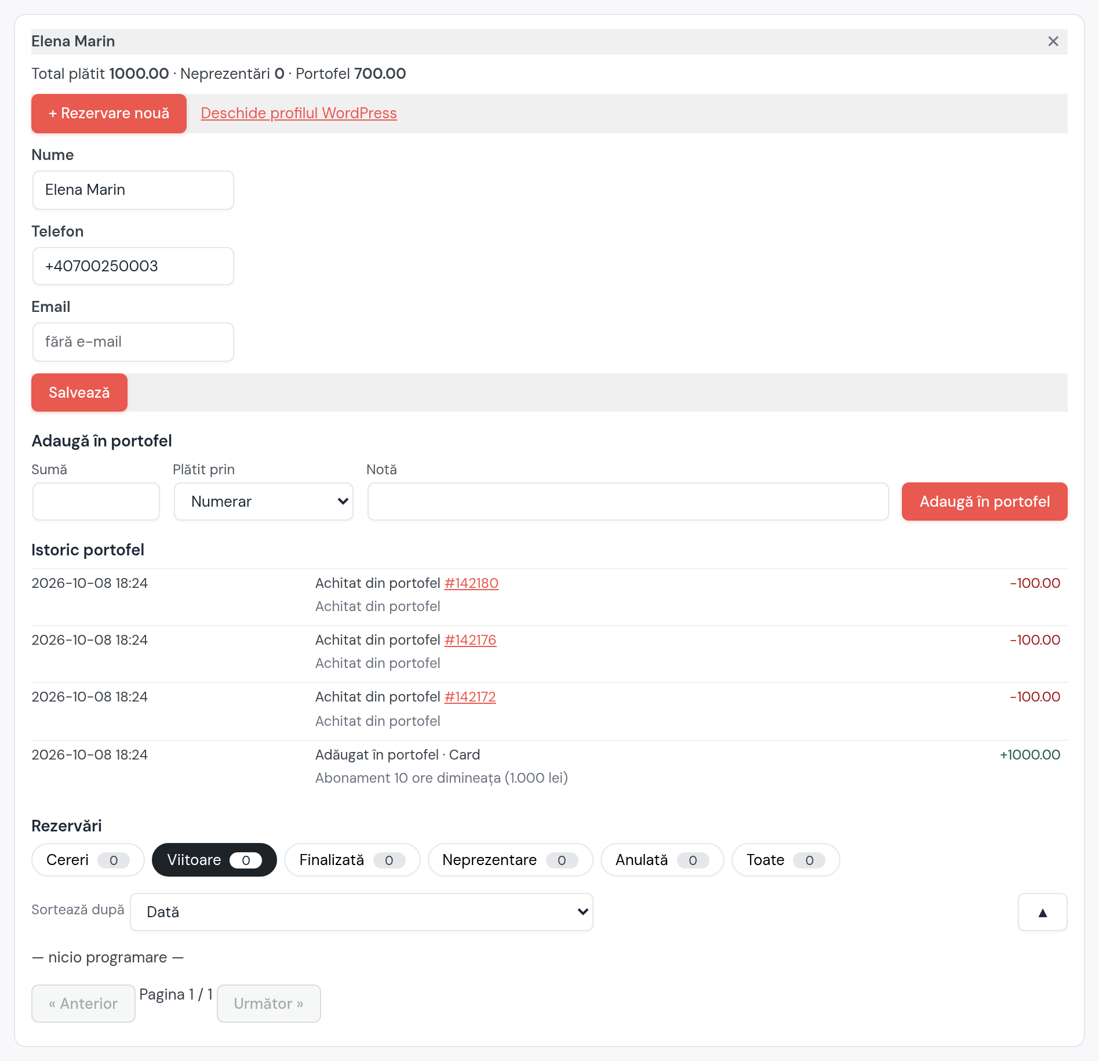Select the Pagina 1 / 1 indicator
Screen dimensions: 1099x1061
pos(176,994)
